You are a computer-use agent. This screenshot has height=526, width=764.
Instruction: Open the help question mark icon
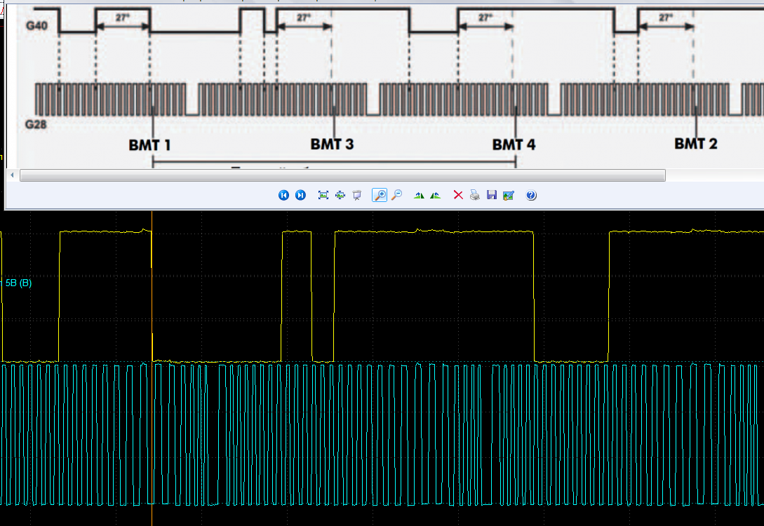click(531, 195)
